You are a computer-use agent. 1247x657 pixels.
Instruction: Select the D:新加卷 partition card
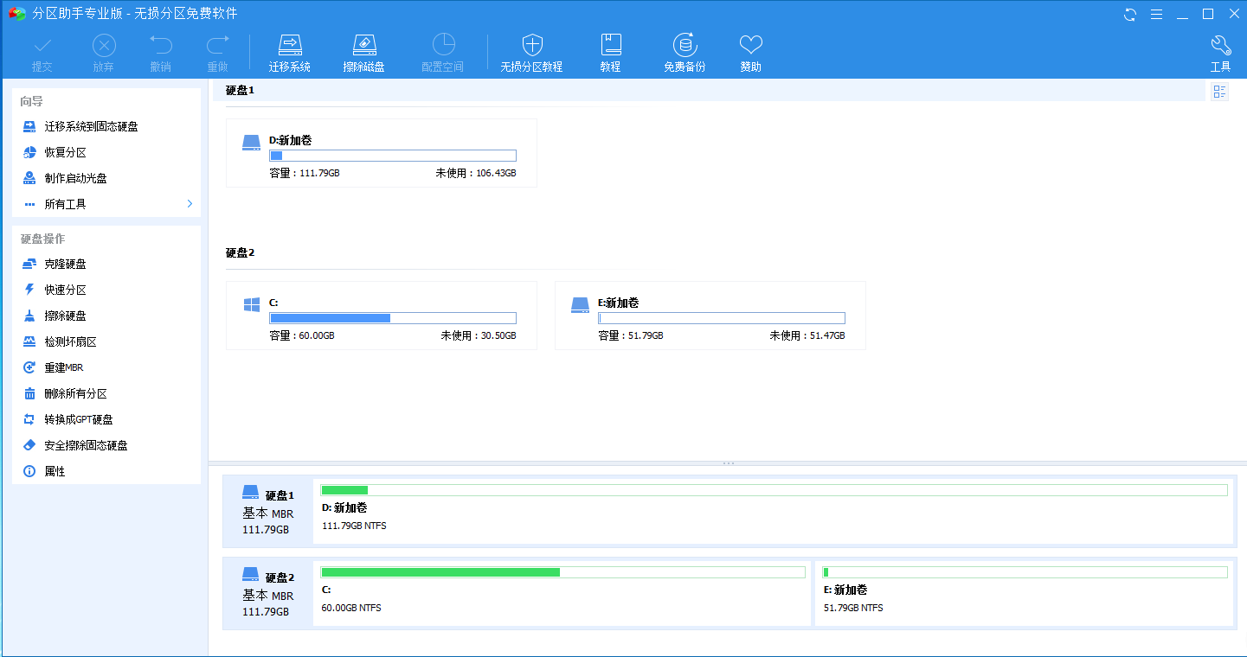pos(382,153)
